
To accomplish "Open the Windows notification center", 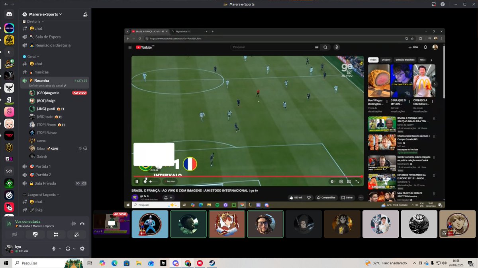I will tap(472, 263).
